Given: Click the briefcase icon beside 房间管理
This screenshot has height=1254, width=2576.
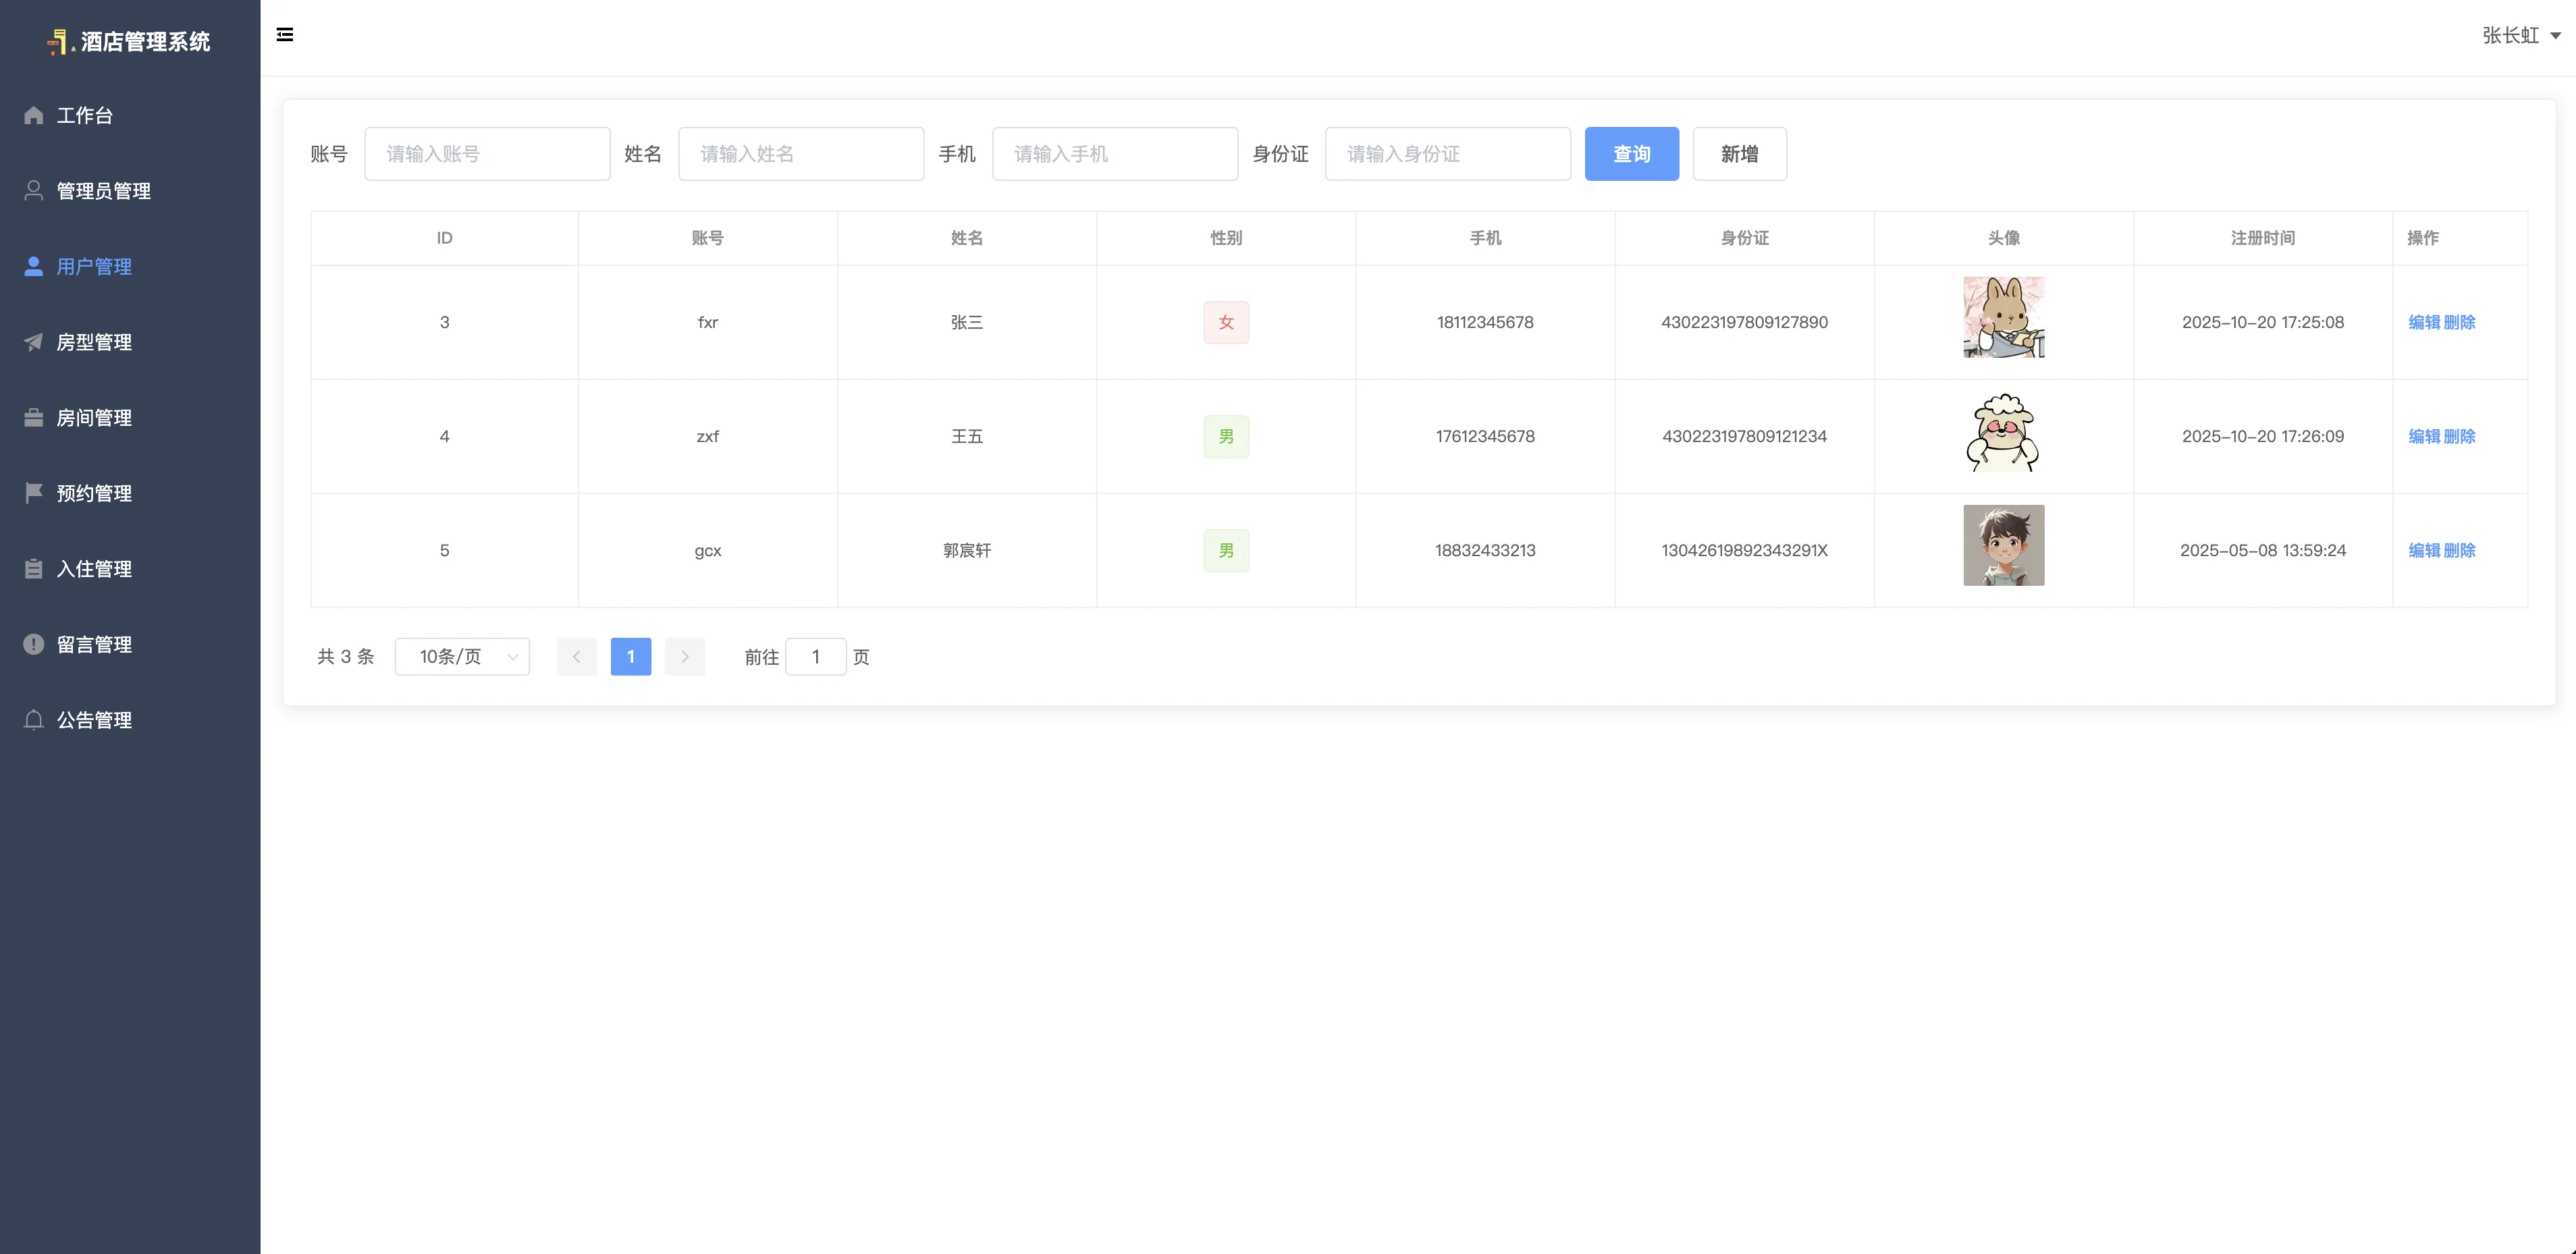Looking at the screenshot, I should point(34,417).
